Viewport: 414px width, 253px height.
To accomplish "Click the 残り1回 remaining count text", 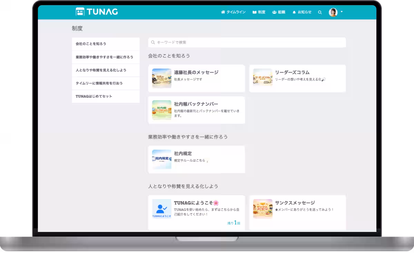I will click(x=234, y=223).
